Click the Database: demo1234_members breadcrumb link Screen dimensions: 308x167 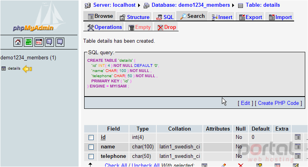click(191, 5)
